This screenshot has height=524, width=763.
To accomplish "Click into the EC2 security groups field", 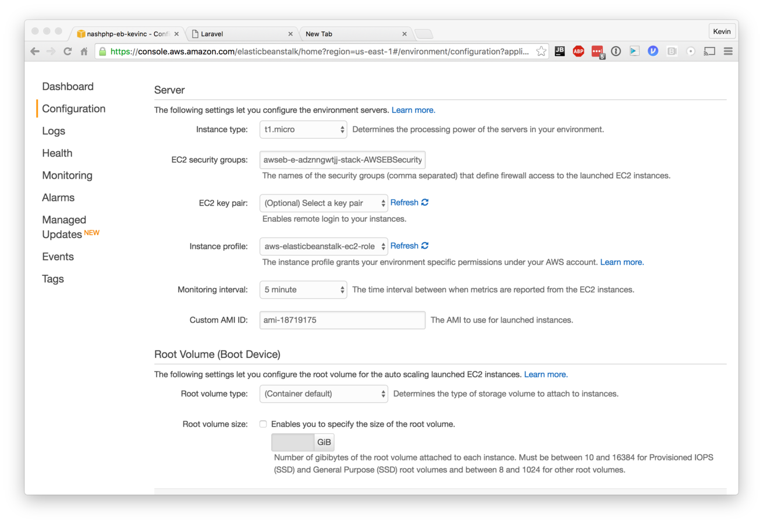I will [342, 160].
